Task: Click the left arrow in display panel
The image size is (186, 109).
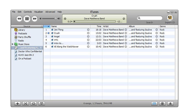Action: pyautogui.click(x=65, y=18)
